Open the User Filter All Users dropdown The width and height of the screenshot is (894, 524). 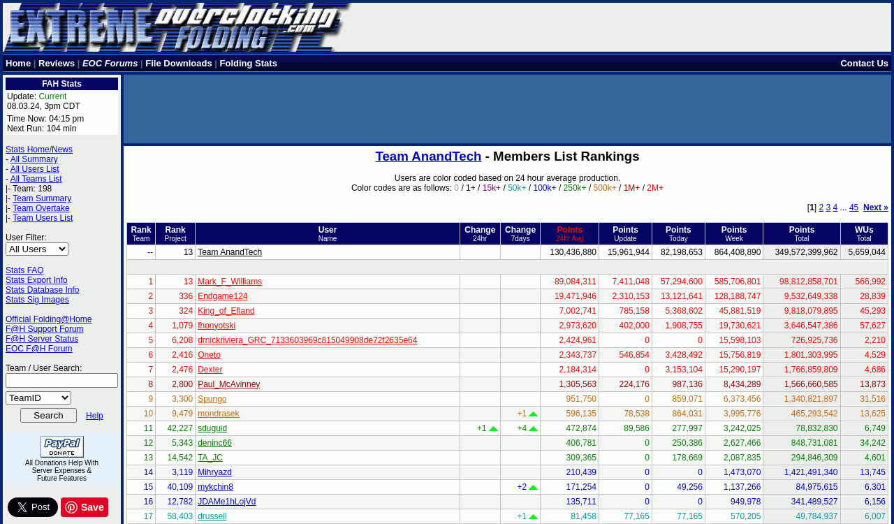point(37,249)
